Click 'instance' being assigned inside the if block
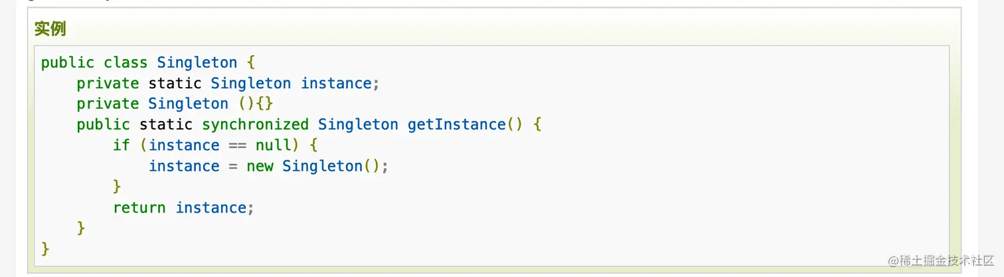1004x277 pixels. coord(184,166)
